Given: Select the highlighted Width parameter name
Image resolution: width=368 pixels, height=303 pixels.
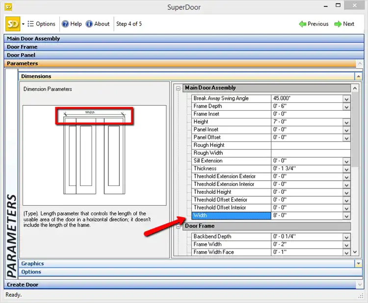Looking at the screenshot, I should point(231,215).
